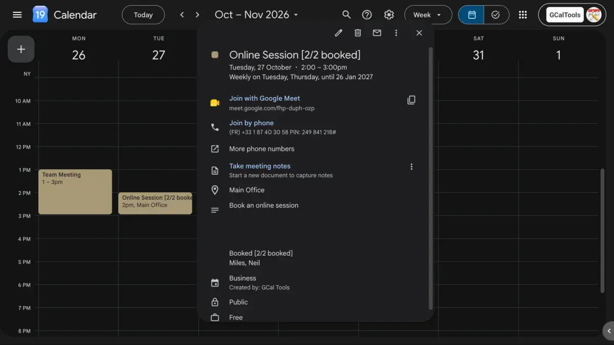Open the Settings gear menu
This screenshot has height=345, width=614.
389,15
